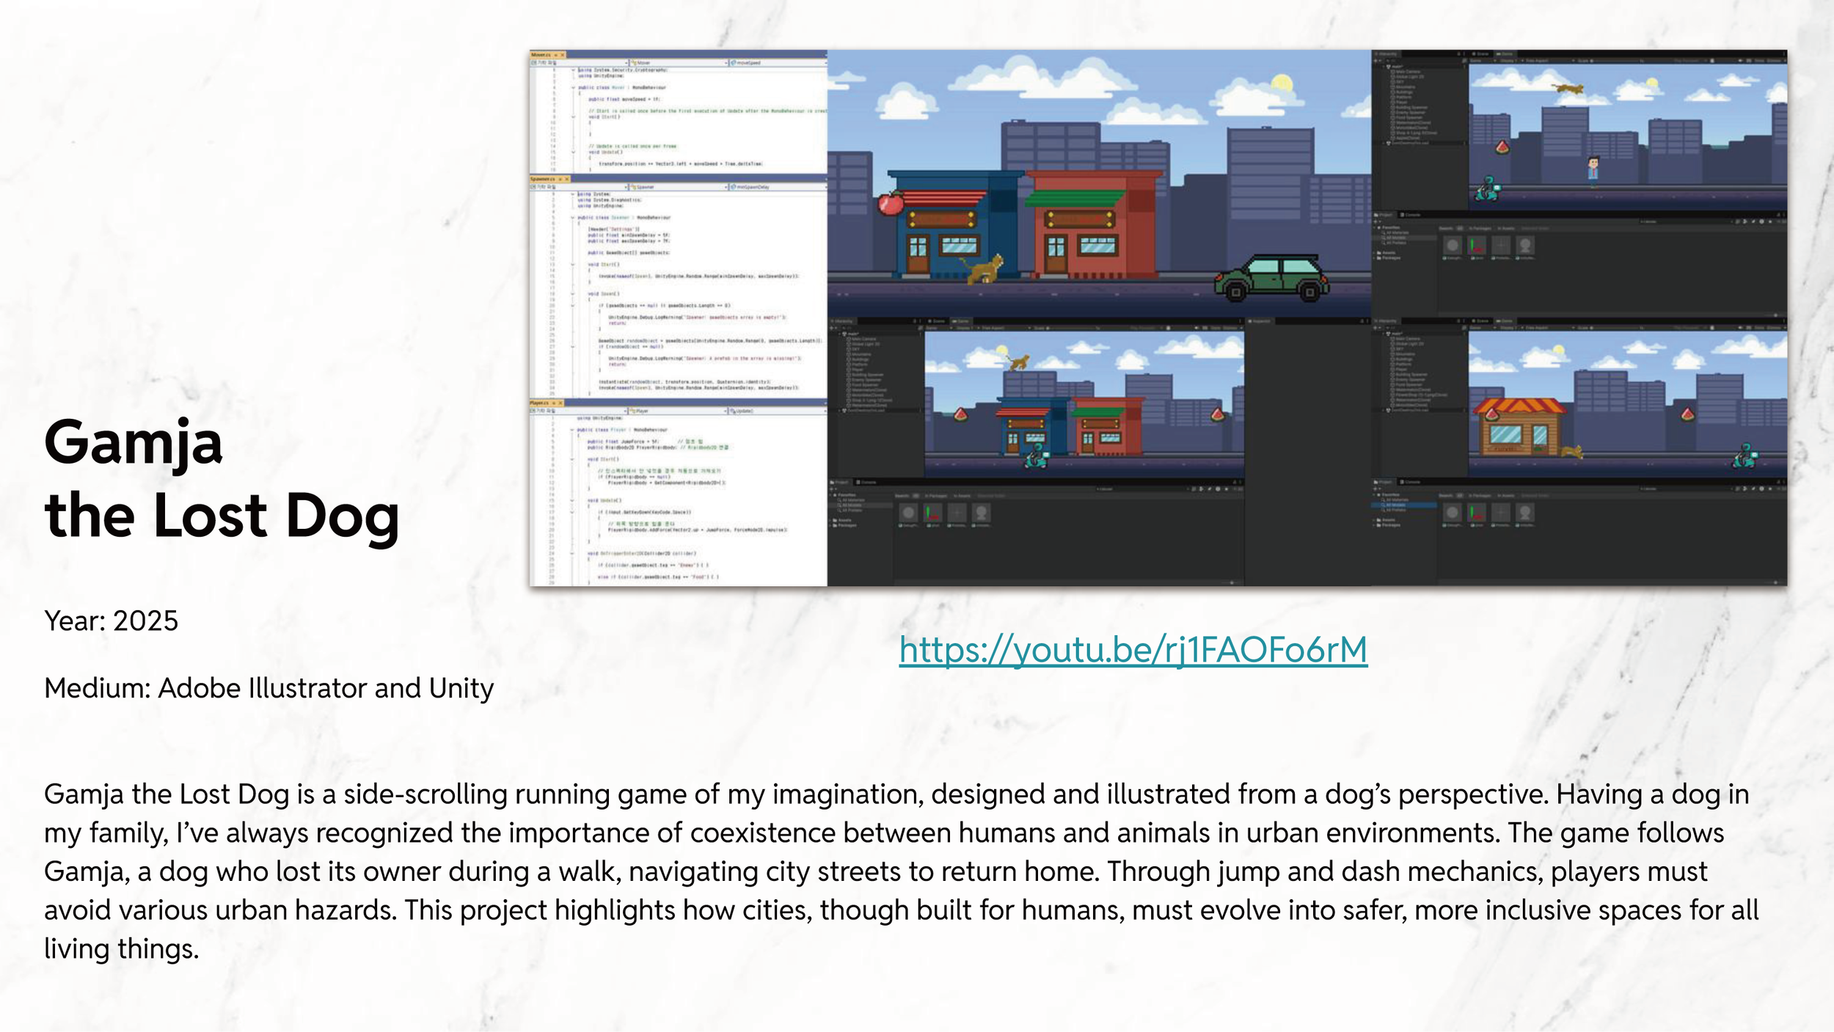Switch to the Mover.cs file tab
Viewport: 1834px width, 1032px height.
(540, 55)
